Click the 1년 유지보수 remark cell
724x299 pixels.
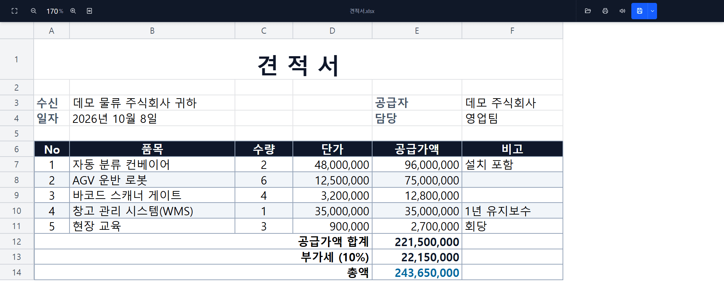click(x=512, y=211)
